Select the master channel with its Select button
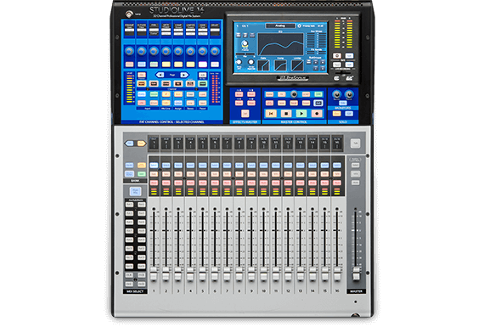Screen dimensions: 484x327 click(356, 166)
